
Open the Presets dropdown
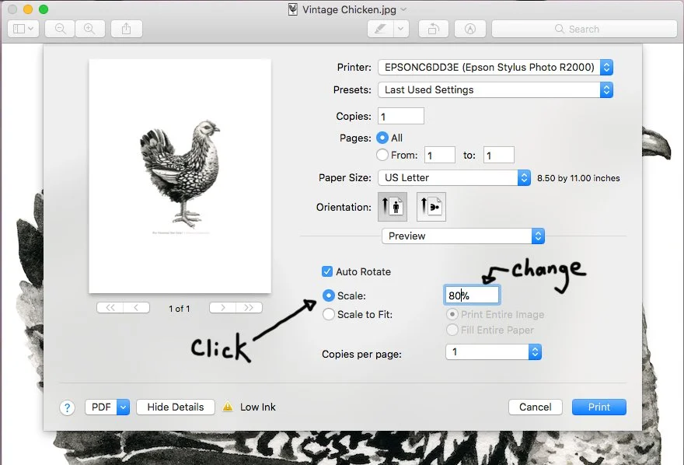496,90
